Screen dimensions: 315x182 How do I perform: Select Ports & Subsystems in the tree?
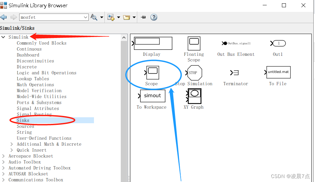39,102
